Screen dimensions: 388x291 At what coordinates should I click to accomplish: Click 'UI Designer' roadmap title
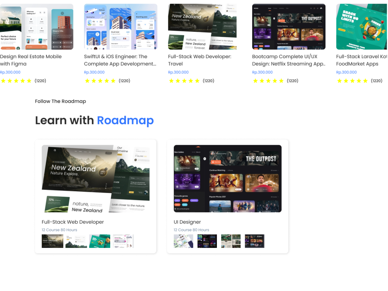point(187,222)
